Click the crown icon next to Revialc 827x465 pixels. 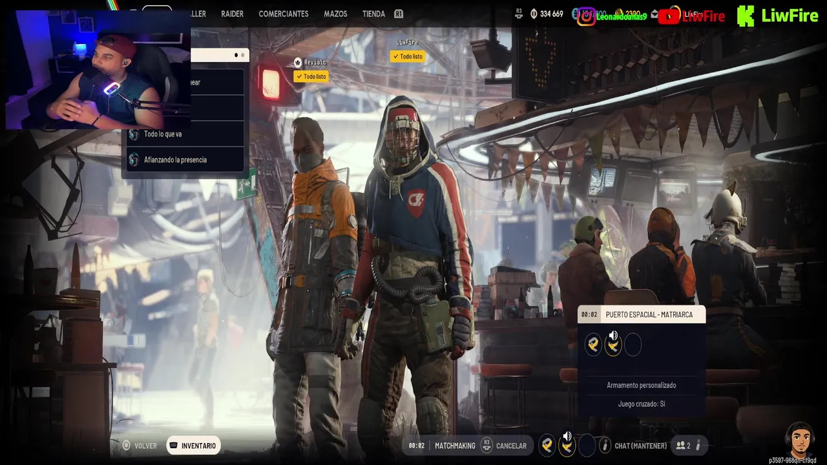[x=298, y=62]
